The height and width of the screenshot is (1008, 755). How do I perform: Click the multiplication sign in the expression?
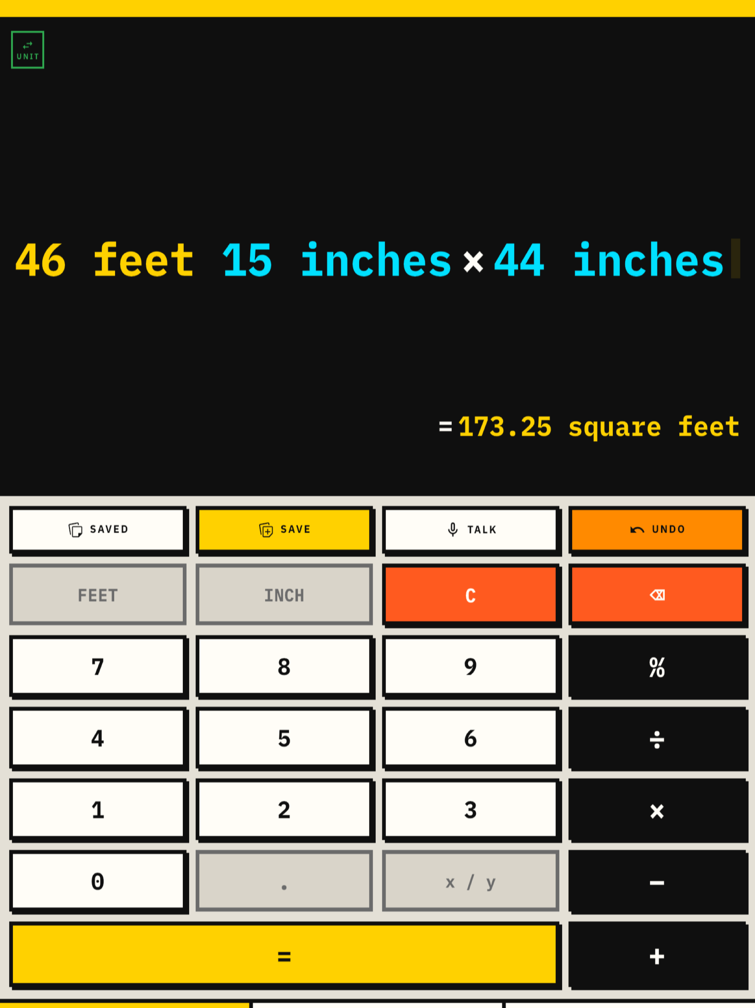pos(473,262)
